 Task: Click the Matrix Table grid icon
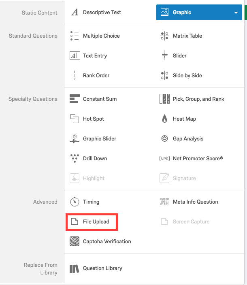pos(164,36)
